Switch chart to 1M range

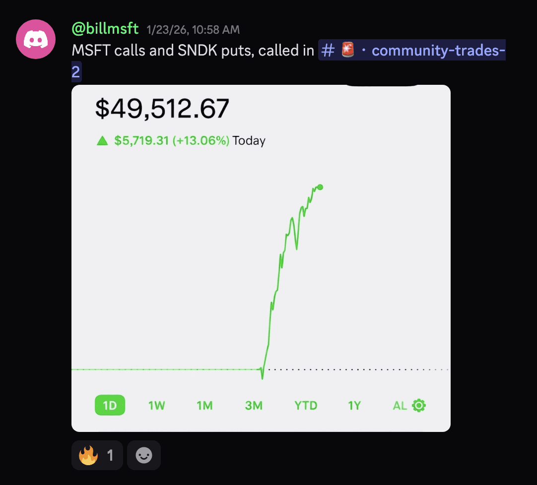pos(204,406)
